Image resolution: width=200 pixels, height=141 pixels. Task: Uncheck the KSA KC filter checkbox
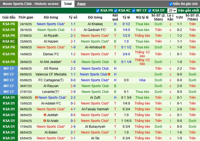coord(116,11)
